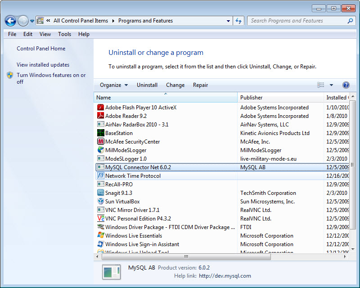Click the horizontal scrollbar thumb
360x288 pixels.
(186, 256)
